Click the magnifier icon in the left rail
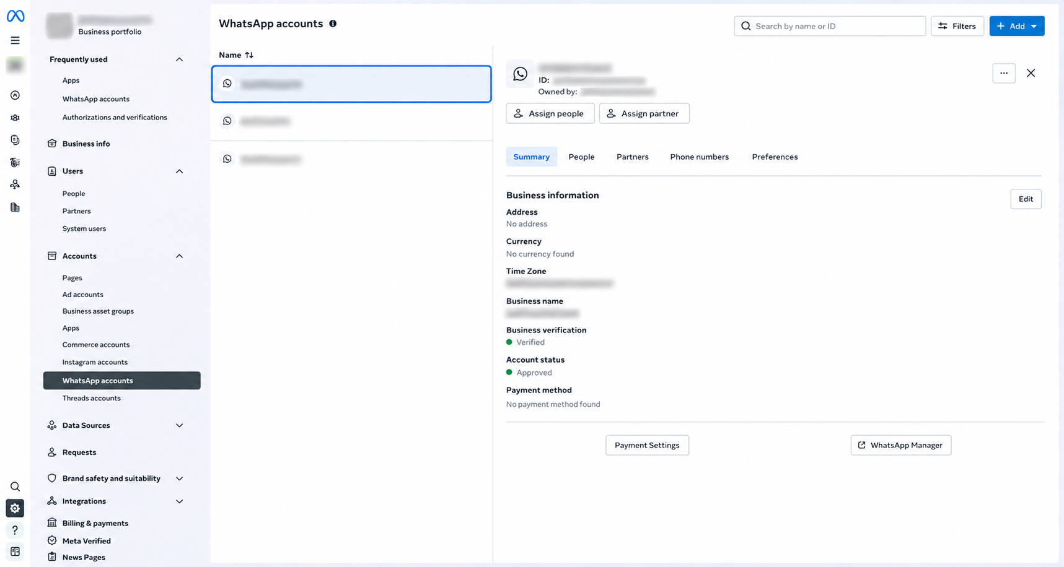The image size is (1064, 567). 15,487
